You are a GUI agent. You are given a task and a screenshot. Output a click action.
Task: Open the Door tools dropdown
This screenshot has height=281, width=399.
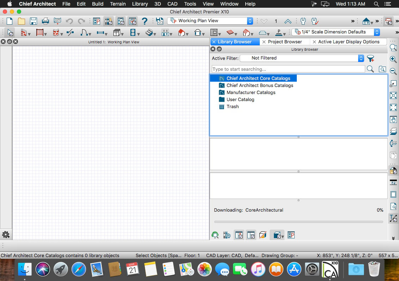(86, 32)
